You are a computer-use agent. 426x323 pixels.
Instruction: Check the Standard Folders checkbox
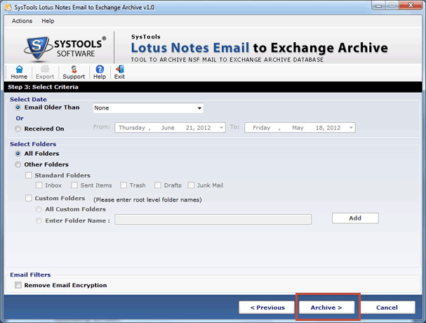point(29,175)
